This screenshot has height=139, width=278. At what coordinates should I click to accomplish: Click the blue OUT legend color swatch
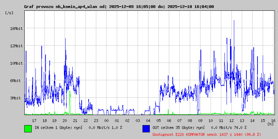click(146, 129)
